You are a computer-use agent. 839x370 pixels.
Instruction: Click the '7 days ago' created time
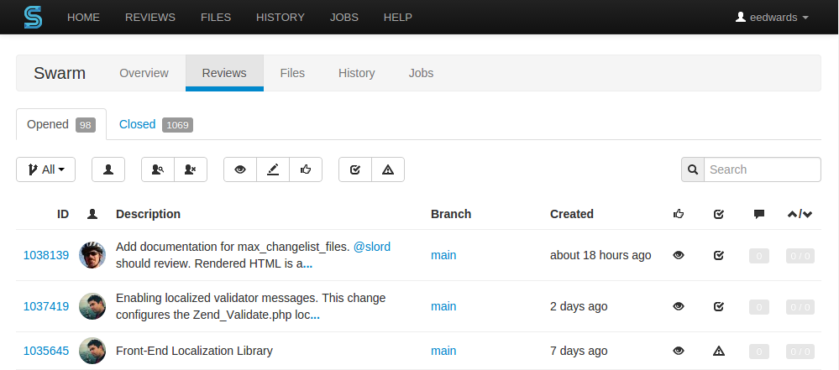(x=579, y=351)
